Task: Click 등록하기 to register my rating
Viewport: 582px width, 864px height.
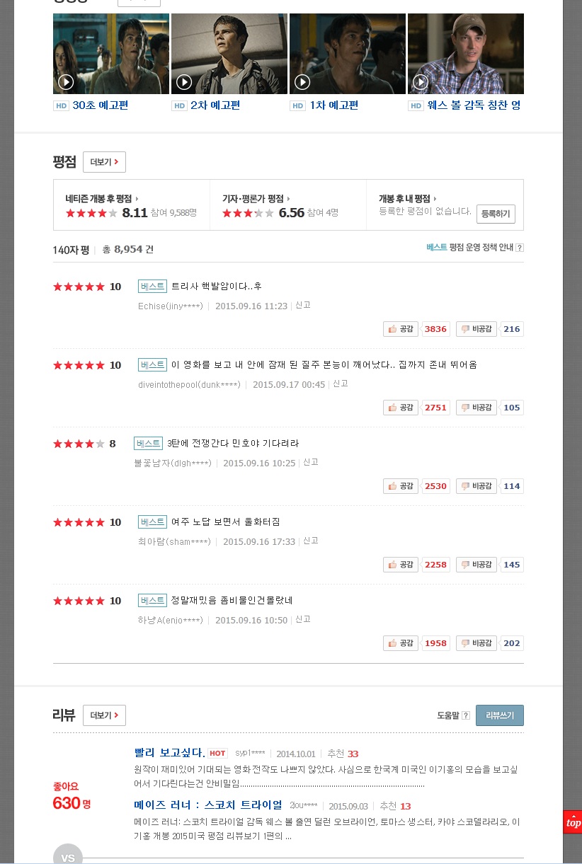Action: pos(496,214)
